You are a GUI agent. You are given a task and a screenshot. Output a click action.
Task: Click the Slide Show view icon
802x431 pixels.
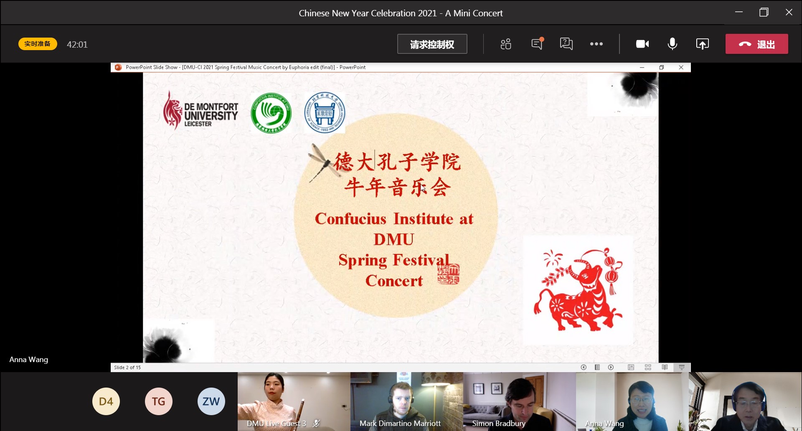[x=682, y=367]
